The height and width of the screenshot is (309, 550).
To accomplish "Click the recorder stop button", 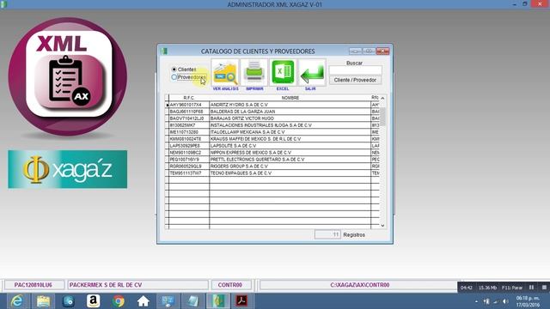I will (x=544, y=288).
